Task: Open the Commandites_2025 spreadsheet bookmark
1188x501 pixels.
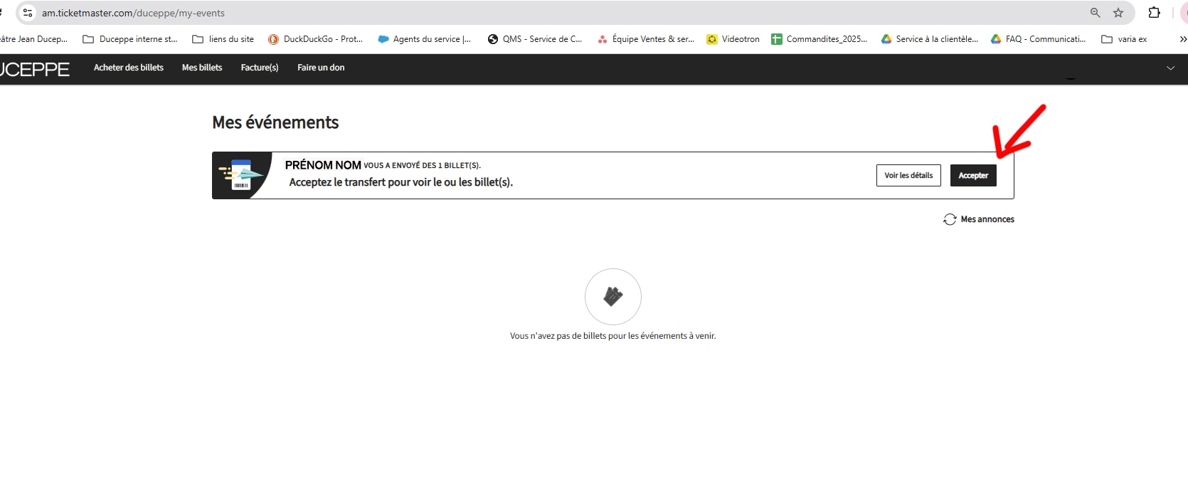Action: [820, 39]
